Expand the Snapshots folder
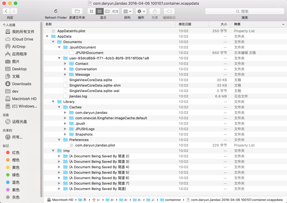The height and width of the screenshot is (203, 287). point(65,134)
